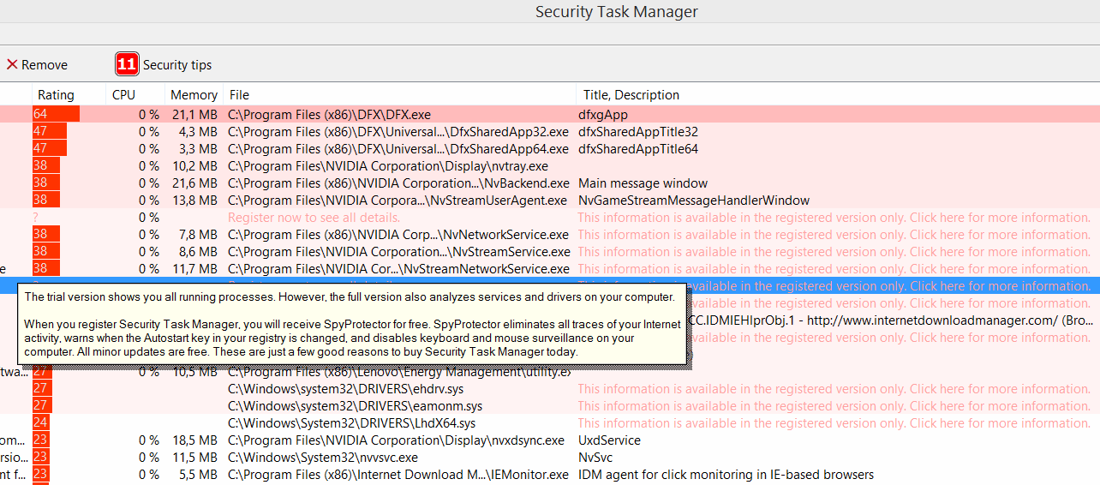Select the nvvsvc.exe NvSvc row
The width and height of the screenshot is (1100, 485).
(322, 458)
